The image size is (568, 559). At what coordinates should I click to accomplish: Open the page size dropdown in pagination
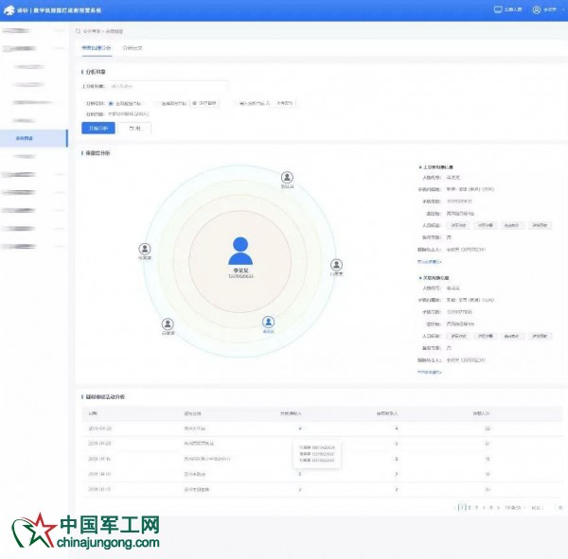pyautogui.click(x=515, y=507)
